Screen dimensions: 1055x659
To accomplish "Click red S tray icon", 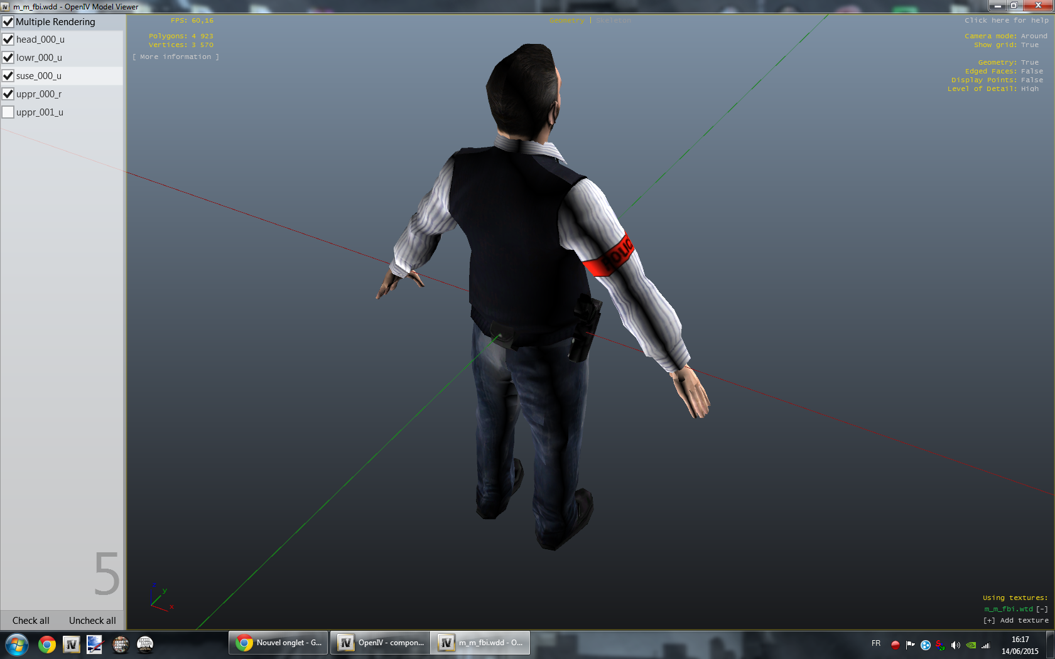I will coord(940,645).
